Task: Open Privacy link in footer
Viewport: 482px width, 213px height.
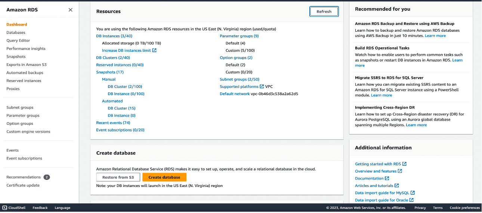Action: pos(420,208)
